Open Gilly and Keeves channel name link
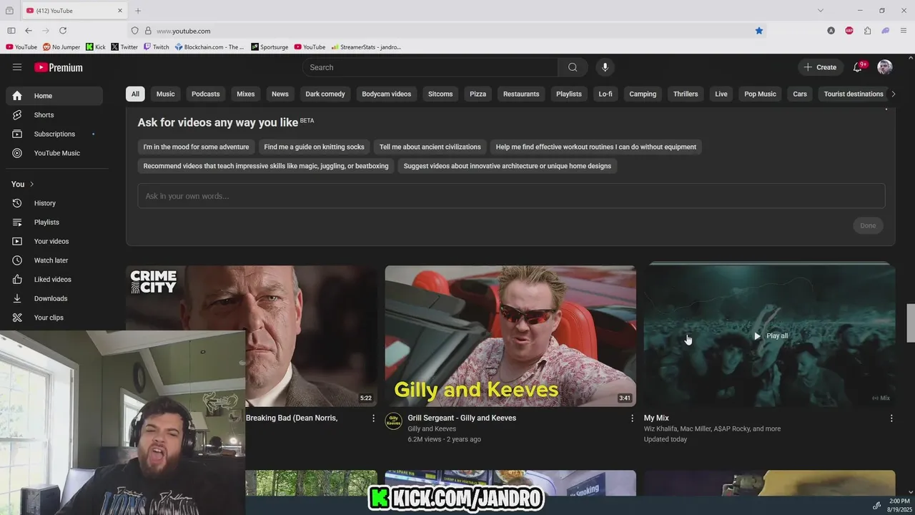The image size is (915, 515). pyautogui.click(x=432, y=429)
